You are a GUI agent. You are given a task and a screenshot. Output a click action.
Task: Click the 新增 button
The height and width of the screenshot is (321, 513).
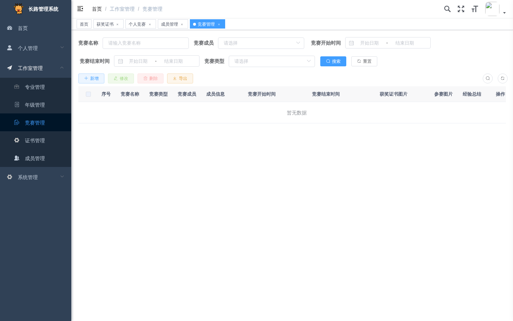(x=91, y=78)
